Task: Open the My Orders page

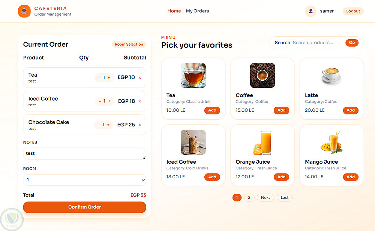Action: [x=197, y=11]
